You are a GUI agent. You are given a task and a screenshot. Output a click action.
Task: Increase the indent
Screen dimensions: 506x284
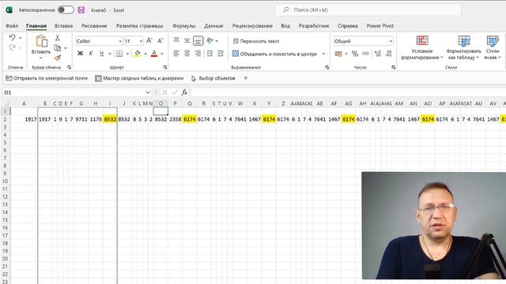click(221, 54)
